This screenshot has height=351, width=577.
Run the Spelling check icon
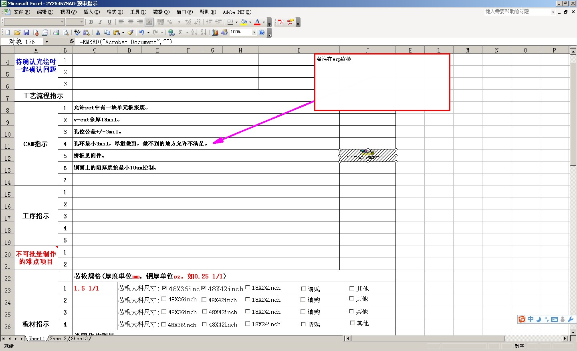point(77,32)
